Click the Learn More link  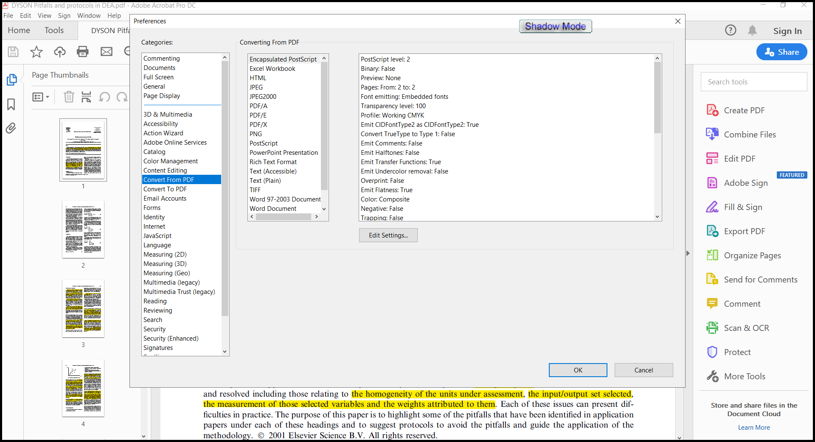[754, 428]
